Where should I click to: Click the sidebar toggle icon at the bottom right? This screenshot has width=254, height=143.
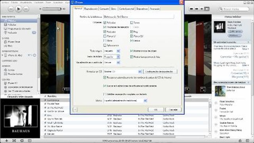click(247, 141)
